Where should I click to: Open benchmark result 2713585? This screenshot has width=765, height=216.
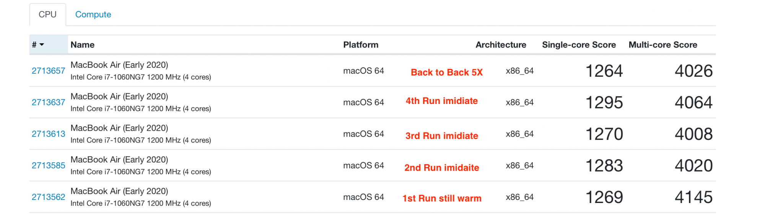[48, 166]
